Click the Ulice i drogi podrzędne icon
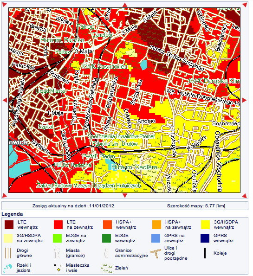The height and width of the screenshot is (276, 253). click(x=156, y=253)
